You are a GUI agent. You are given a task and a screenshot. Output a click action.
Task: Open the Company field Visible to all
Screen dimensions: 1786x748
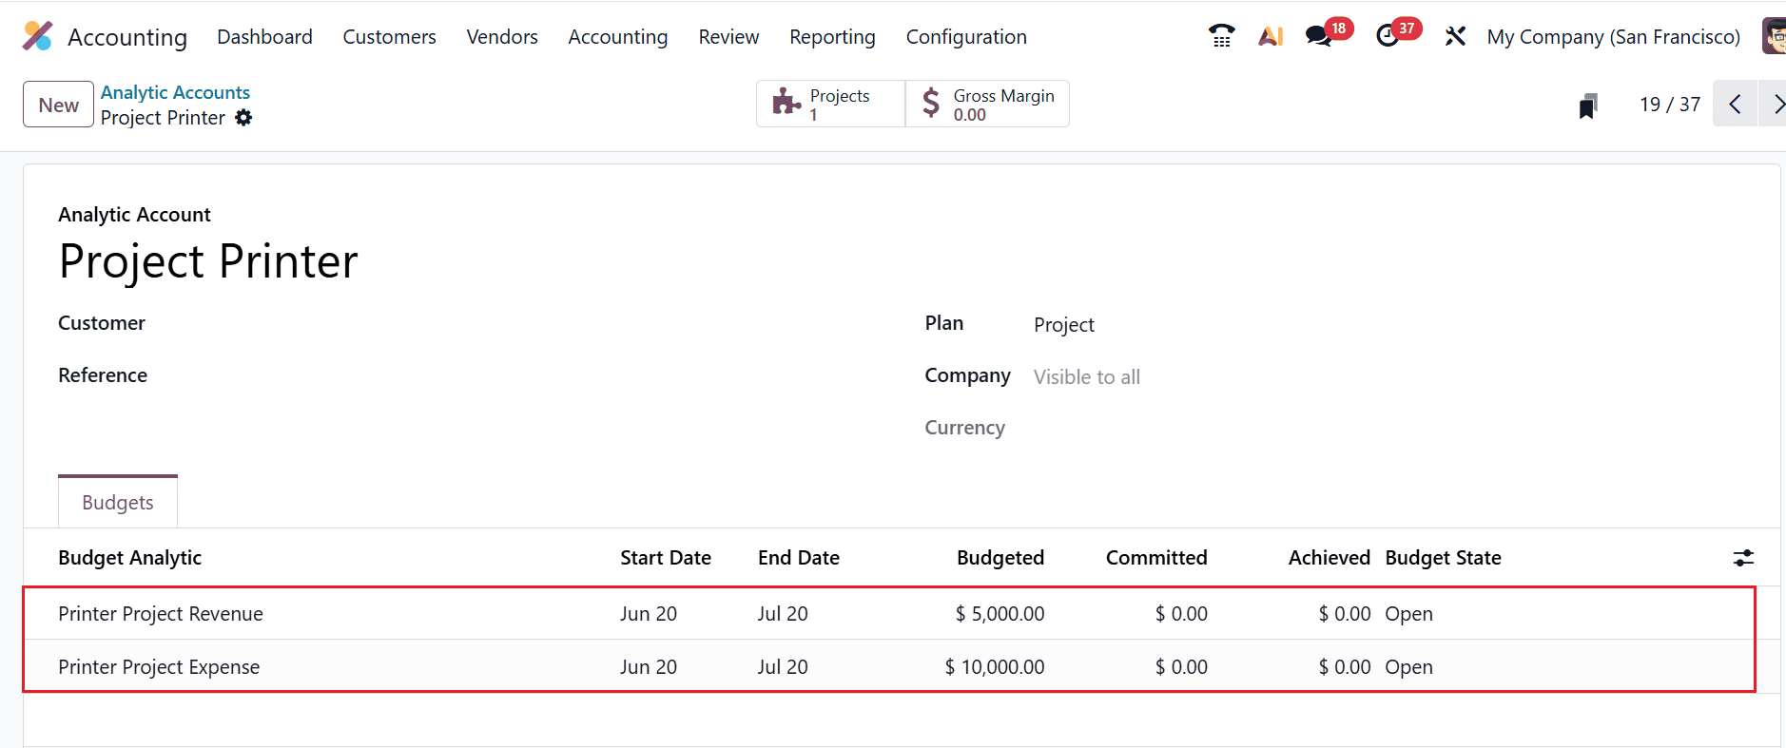pyautogui.click(x=1087, y=377)
